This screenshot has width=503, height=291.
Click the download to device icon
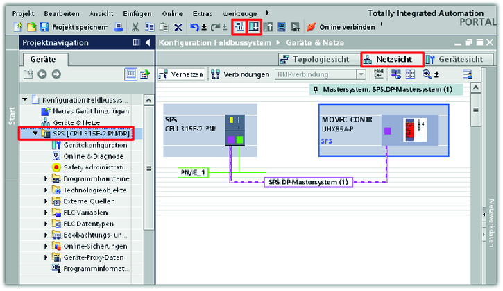253,27
